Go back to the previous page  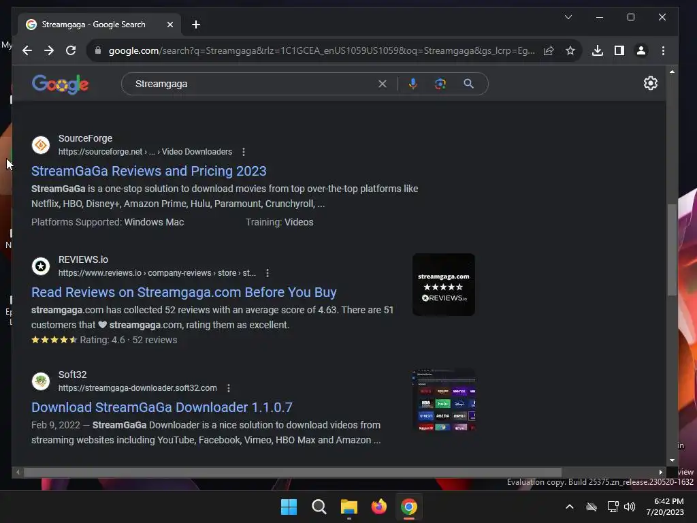27,50
